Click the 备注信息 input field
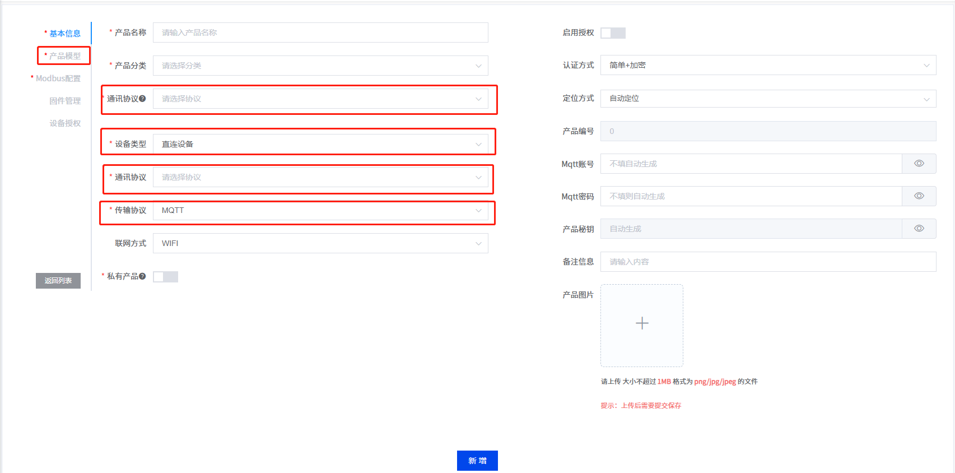This screenshot has width=955, height=473. (x=768, y=262)
